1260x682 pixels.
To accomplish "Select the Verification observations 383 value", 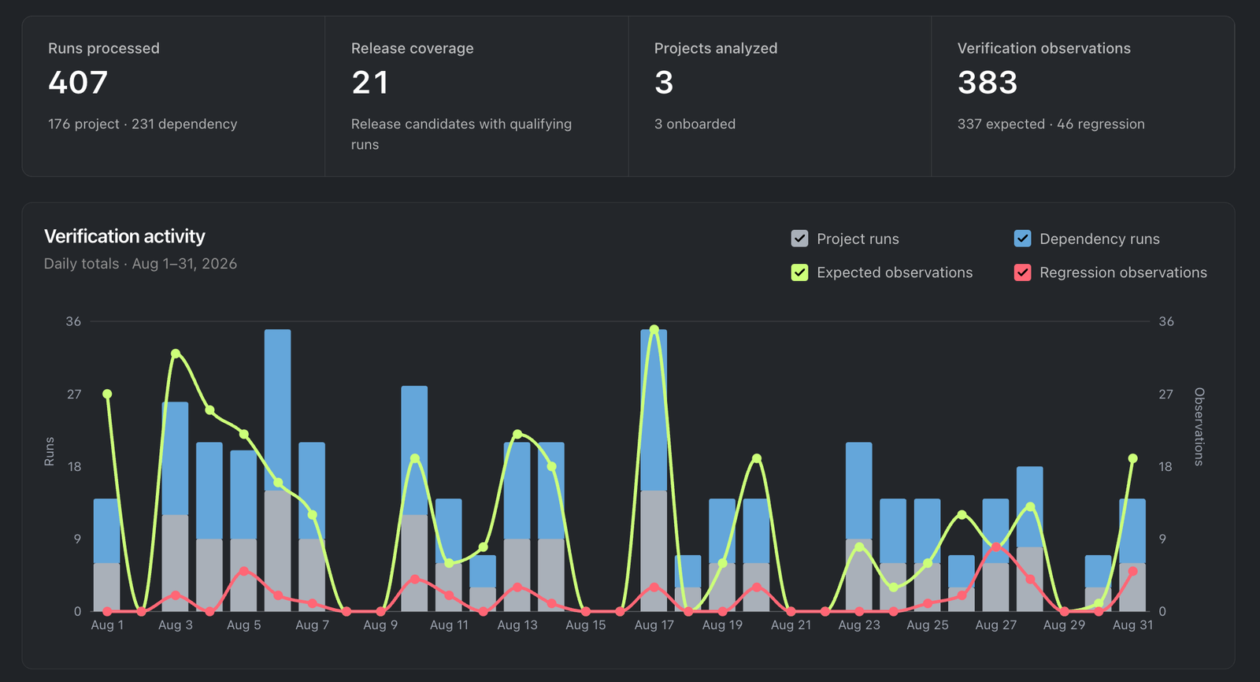I will [988, 83].
